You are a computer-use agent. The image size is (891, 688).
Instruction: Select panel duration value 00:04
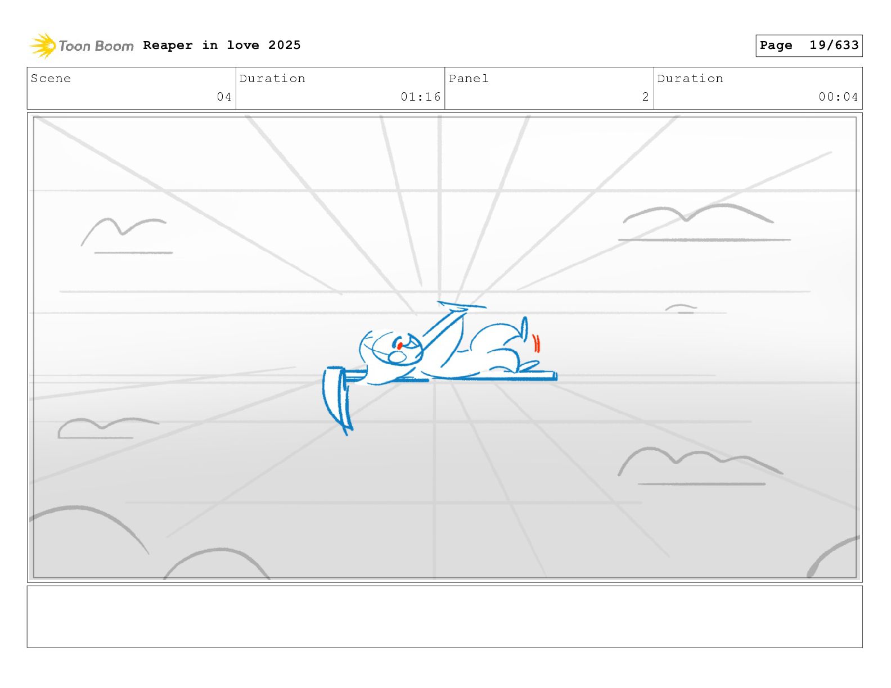[x=838, y=97]
